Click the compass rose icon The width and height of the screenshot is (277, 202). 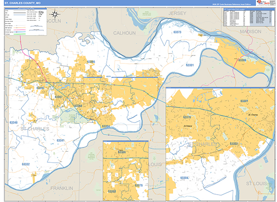pyautogui.click(x=55, y=14)
